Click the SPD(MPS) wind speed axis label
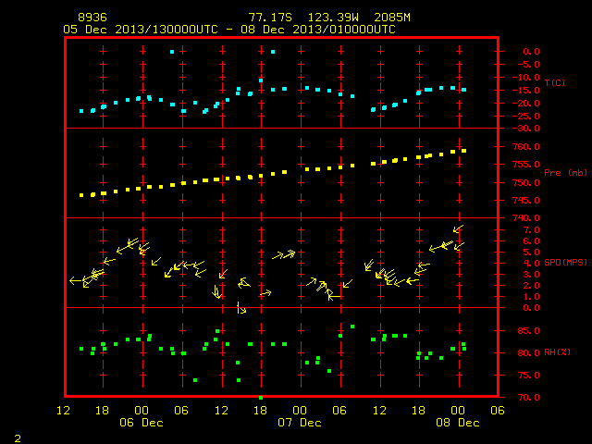The height and width of the screenshot is (444, 592). point(565,262)
